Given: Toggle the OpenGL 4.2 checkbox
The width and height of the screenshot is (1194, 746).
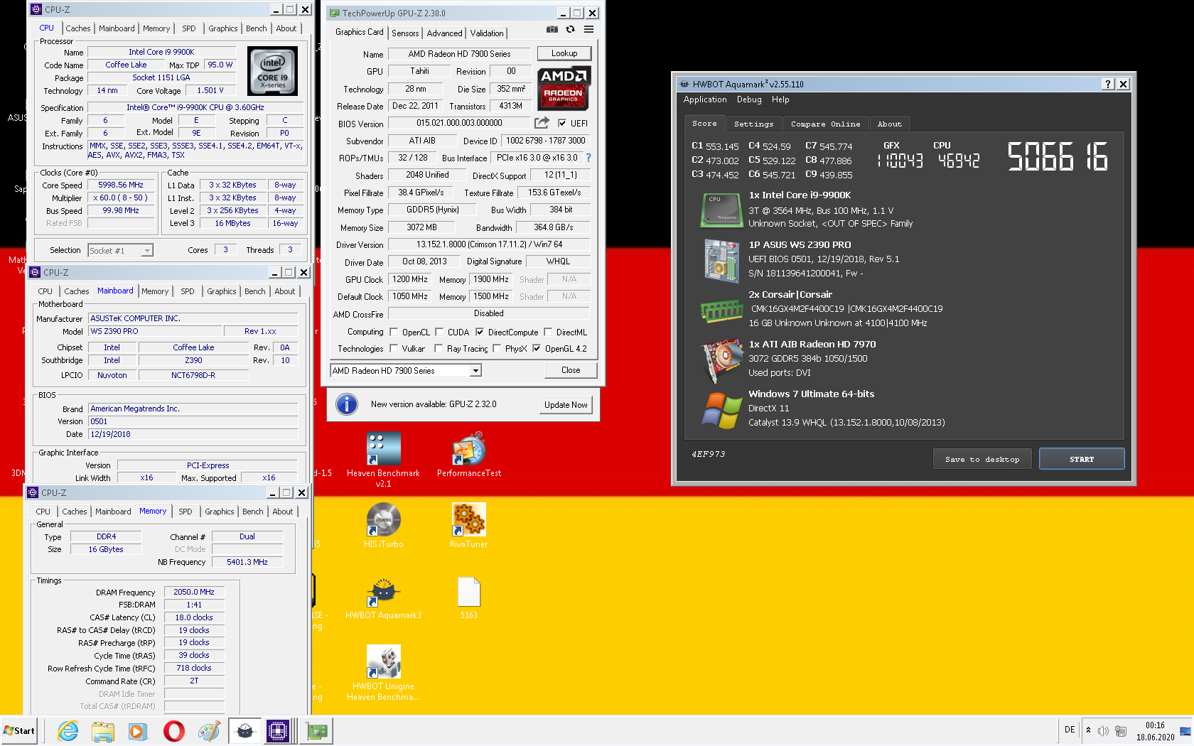Looking at the screenshot, I should click(537, 348).
